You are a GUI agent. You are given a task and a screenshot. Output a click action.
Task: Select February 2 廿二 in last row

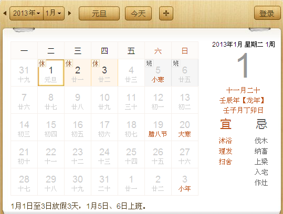pos(158,182)
